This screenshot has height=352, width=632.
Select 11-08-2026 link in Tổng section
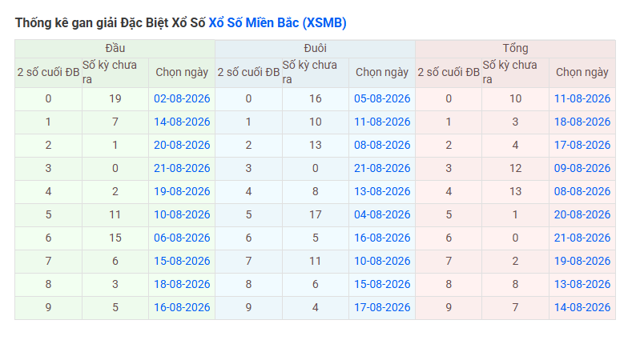click(582, 98)
